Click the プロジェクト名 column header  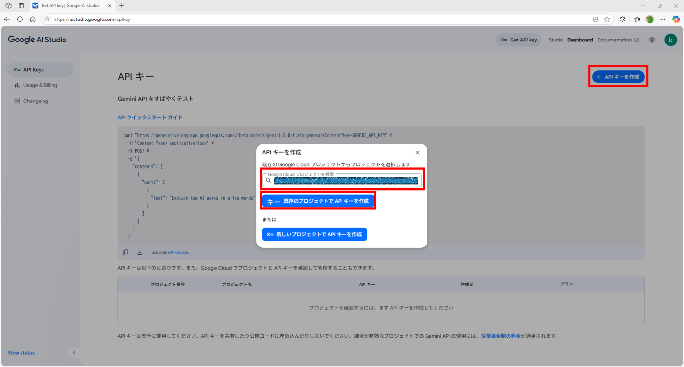[236, 284]
